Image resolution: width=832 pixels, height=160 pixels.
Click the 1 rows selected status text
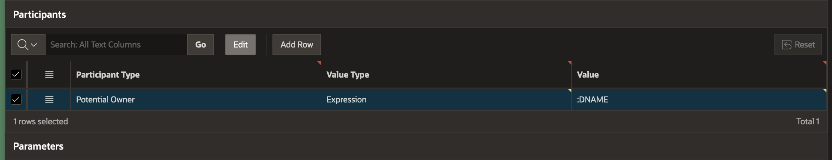click(x=41, y=121)
